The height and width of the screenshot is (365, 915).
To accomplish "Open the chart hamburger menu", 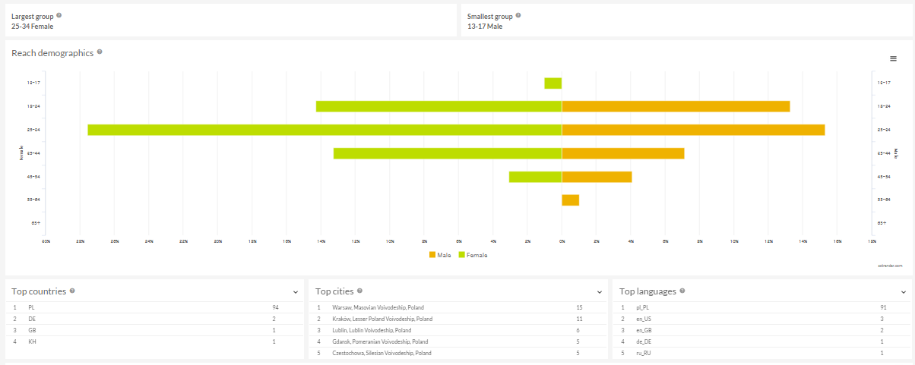I will coord(893,58).
